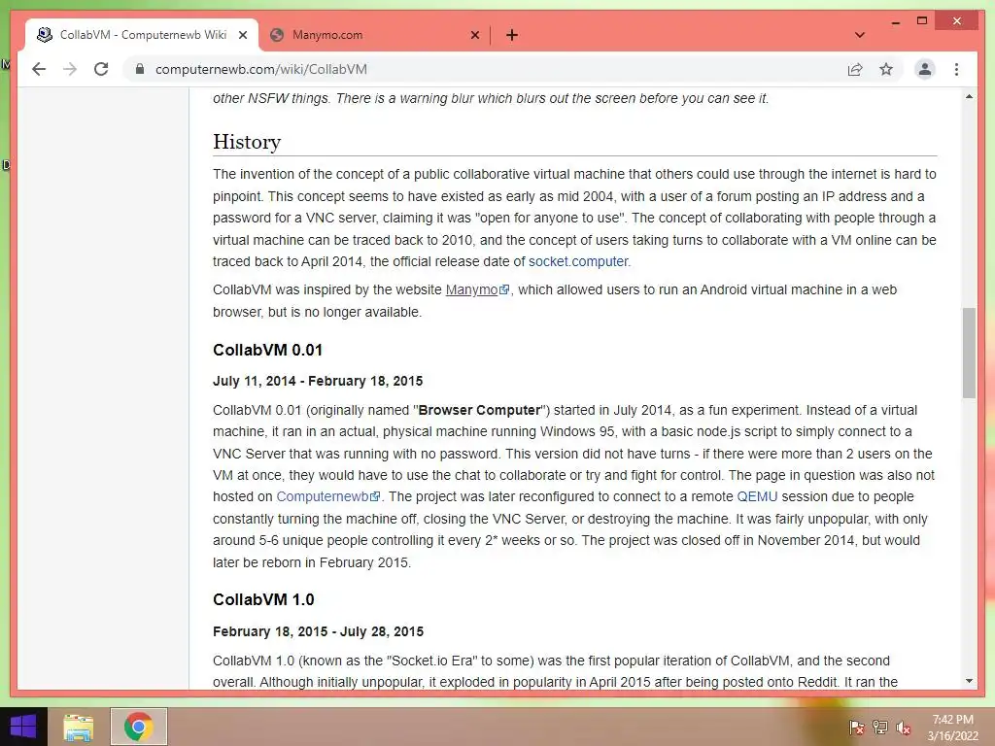
Task: Click the vertical scrollbar thumb
Action: coord(969,353)
